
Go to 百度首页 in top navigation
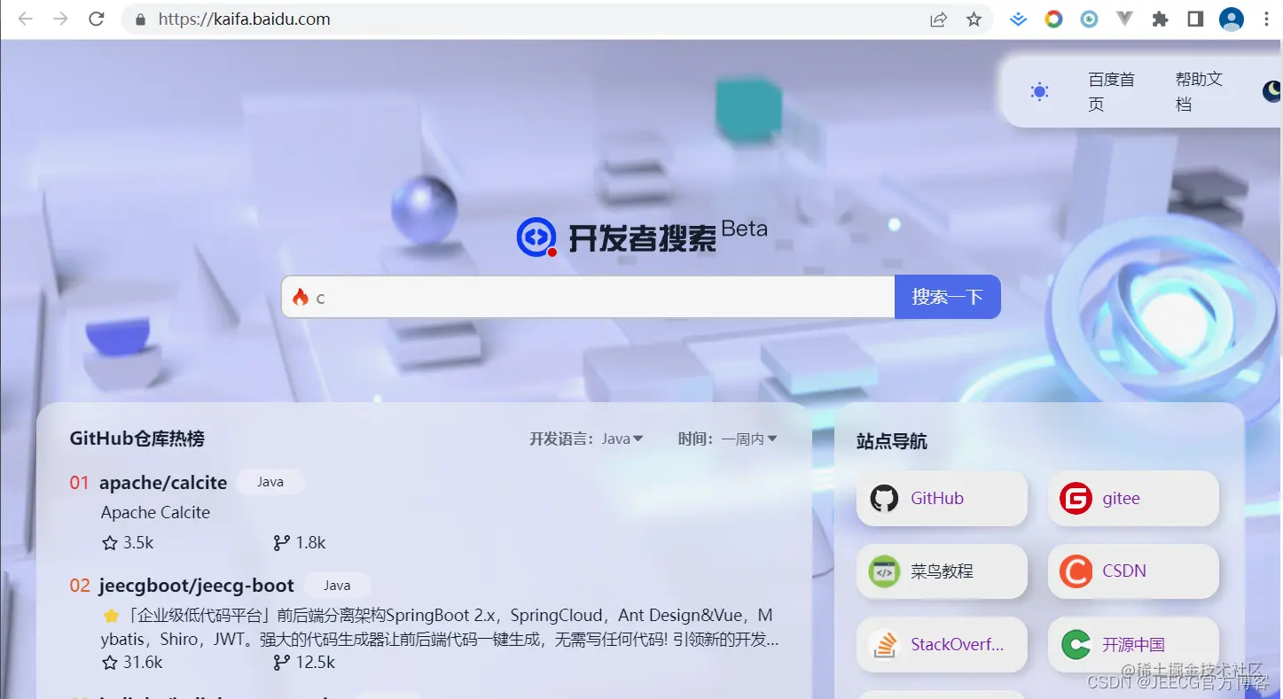coord(1110,91)
